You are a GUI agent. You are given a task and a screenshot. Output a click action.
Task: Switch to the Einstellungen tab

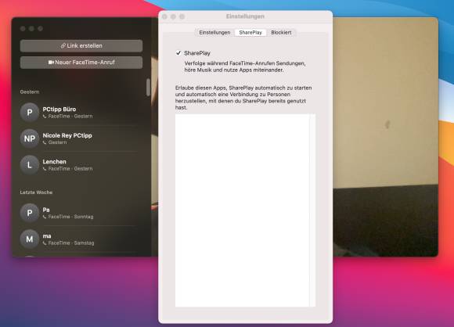[214, 32]
